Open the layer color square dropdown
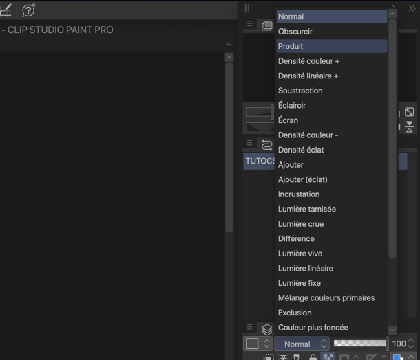Image resolution: width=420 pixels, height=360 pixels. click(258, 344)
